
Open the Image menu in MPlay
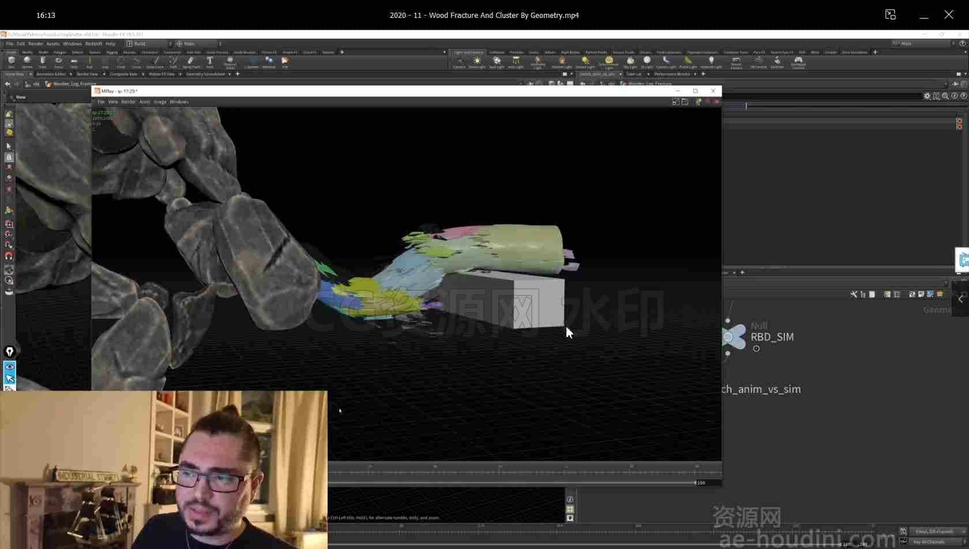160,102
